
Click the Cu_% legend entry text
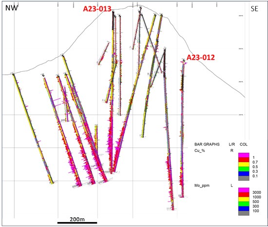pyautogui.click(x=199, y=150)
